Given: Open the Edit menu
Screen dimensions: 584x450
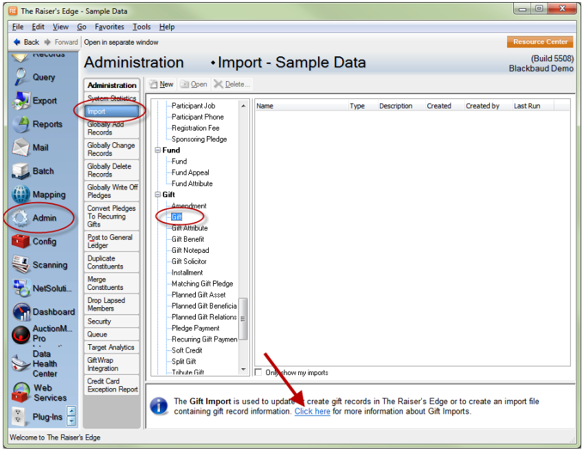Looking at the screenshot, I should [38, 27].
